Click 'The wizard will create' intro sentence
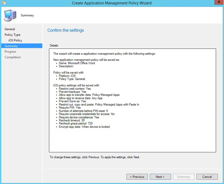Viewport: 224px width, 184px height. tap(104, 54)
